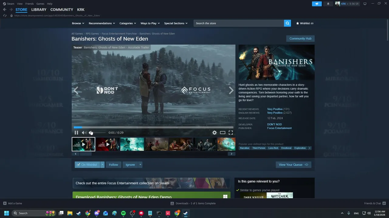The image size is (389, 218).
Task: Show hidden system tray icons
Action: click(342, 213)
